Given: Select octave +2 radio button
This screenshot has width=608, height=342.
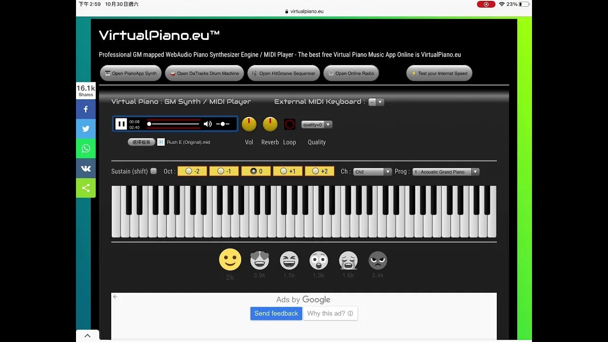Looking at the screenshot, I should 320,171.
